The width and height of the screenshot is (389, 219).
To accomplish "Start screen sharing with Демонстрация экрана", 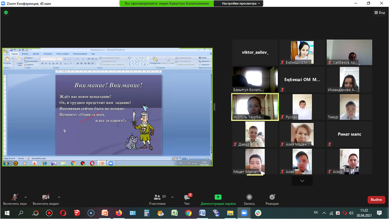I will coord(218,199).
